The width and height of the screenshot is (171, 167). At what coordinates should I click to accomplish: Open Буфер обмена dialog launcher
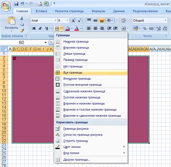(26, 36)
